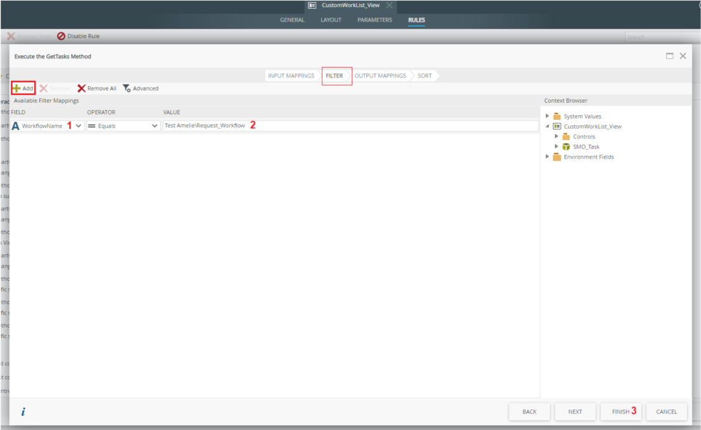Expand the Controls folder node
Viewport: 701px width, 430px height.
(x=557, y=136)
